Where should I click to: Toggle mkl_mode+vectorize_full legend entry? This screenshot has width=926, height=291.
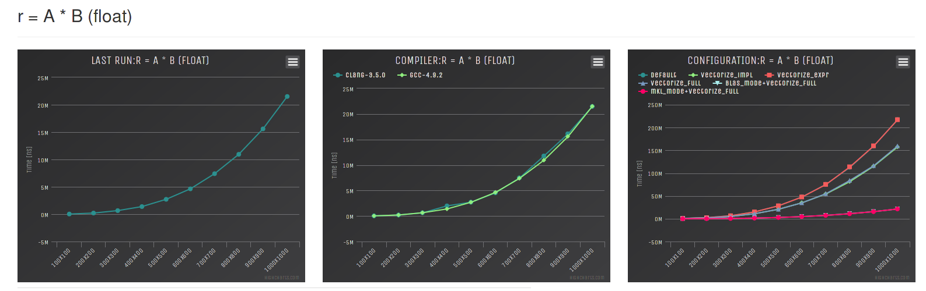coord(689,91)
